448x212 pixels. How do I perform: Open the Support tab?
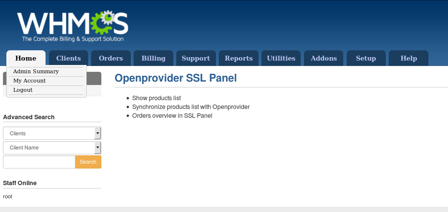pyautogui.click(x=196, y=58)
